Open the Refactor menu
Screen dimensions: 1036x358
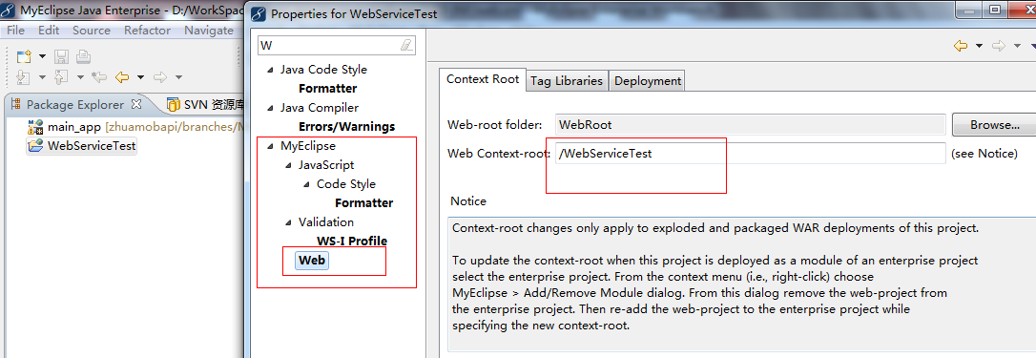tap(147, 31)
